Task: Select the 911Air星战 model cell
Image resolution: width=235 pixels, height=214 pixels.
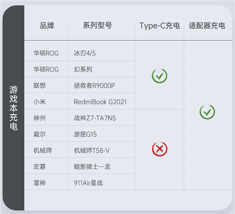Action: [89, 183]
